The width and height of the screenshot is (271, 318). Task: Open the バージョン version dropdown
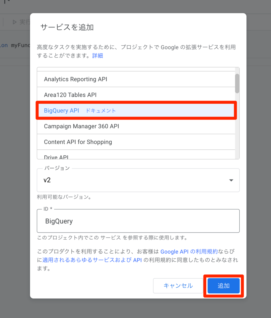[138, 180]
